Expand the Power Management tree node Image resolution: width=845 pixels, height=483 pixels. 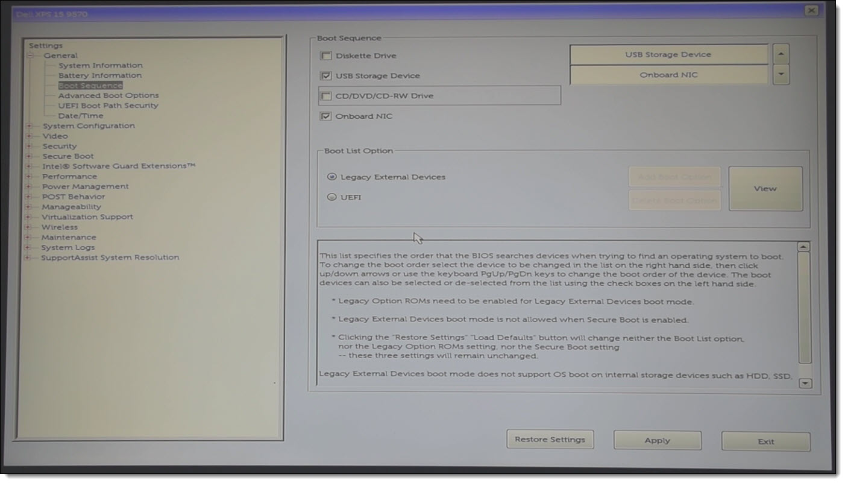(x=28, y=187)
